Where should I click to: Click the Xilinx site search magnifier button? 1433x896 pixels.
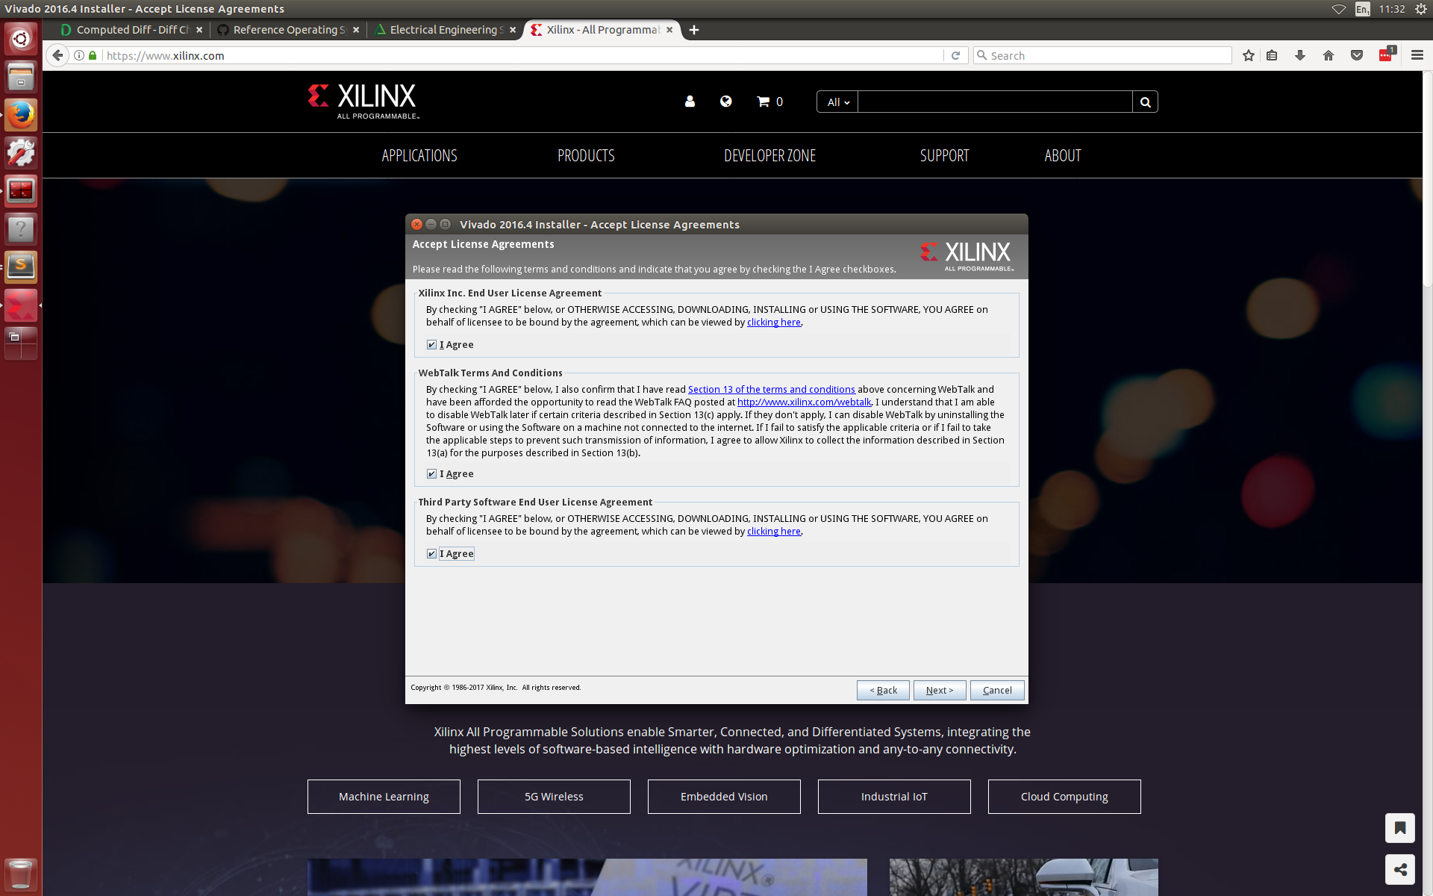point(1145,102)
